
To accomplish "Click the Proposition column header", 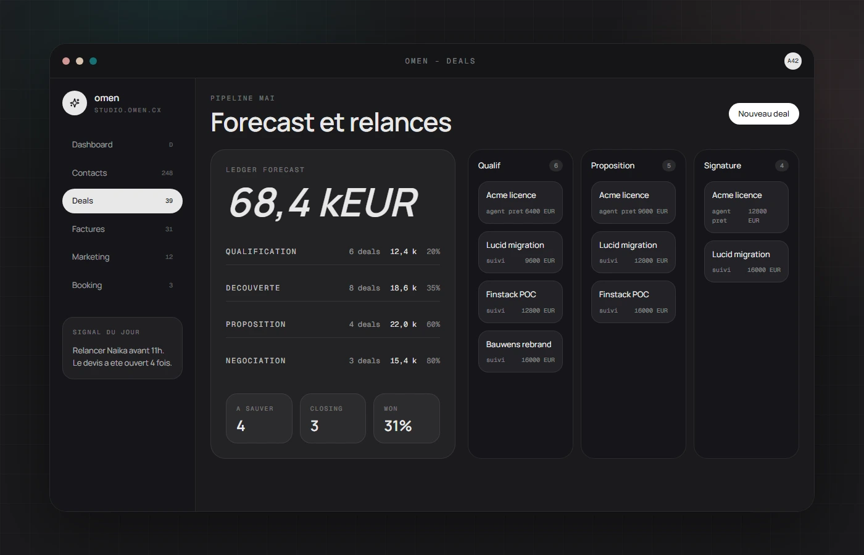I will [613, 166].
